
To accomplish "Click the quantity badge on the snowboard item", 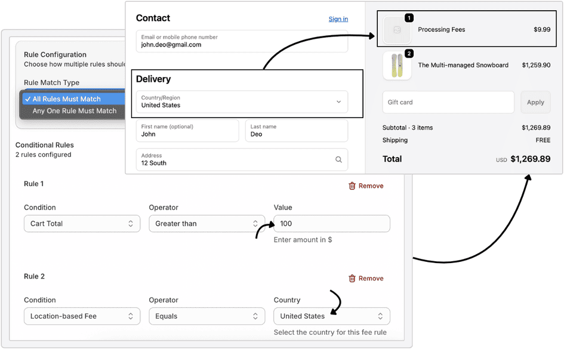I will 408,54.
